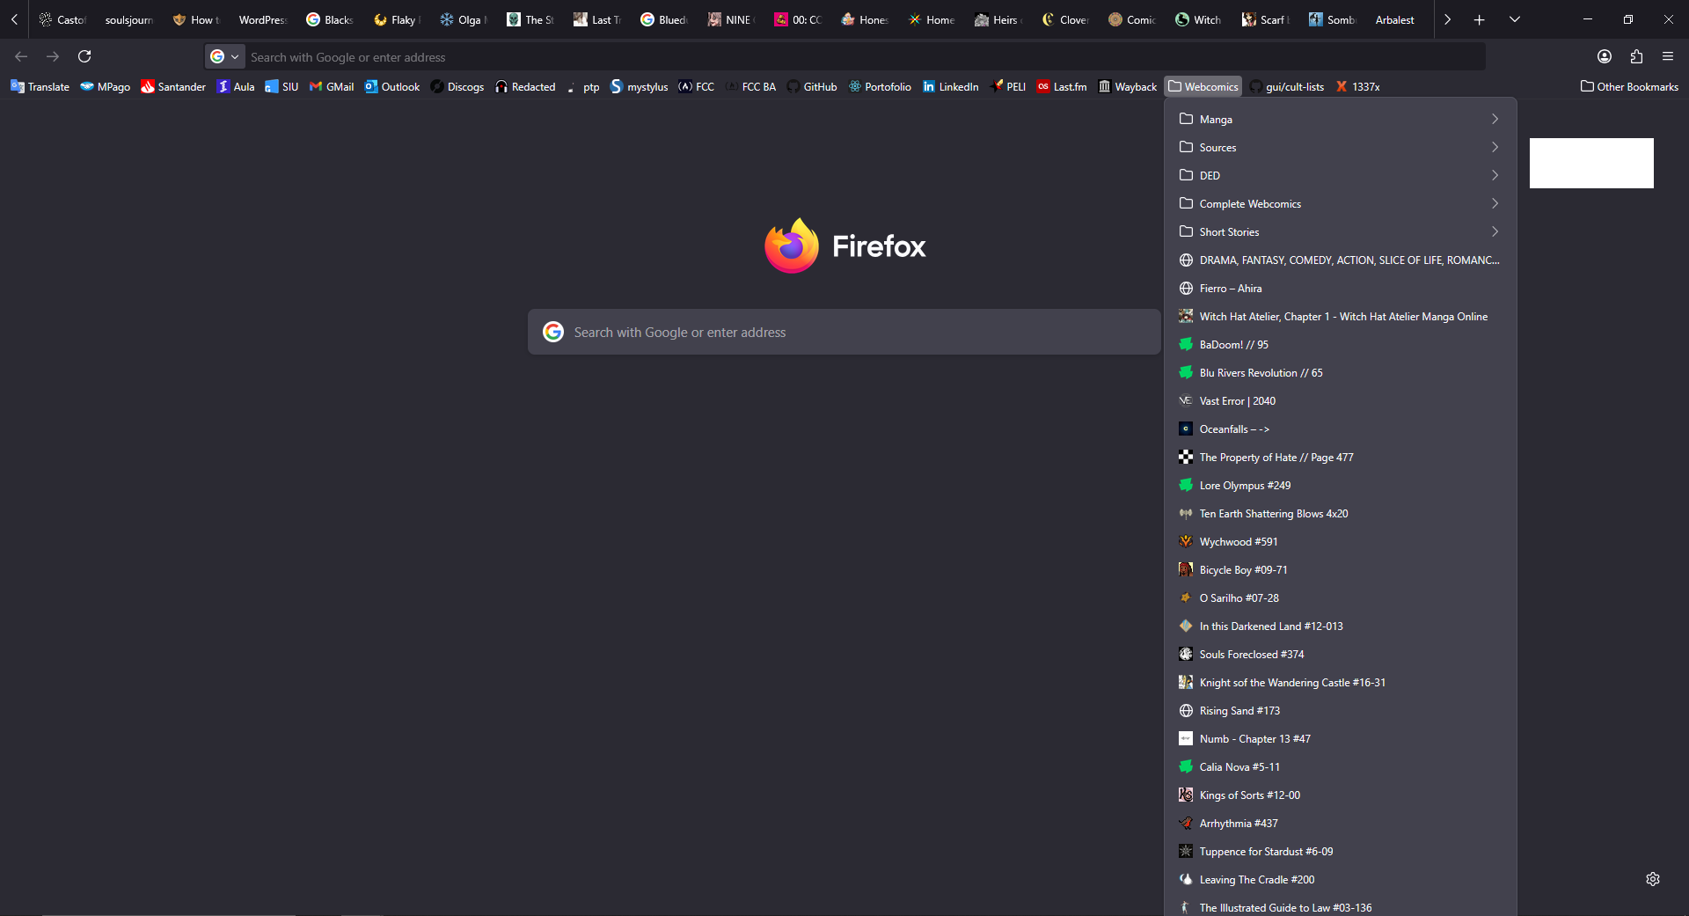Open the GMail bookmark
The width and height of the screenshot is (1689, 916).
coord(332,86)
